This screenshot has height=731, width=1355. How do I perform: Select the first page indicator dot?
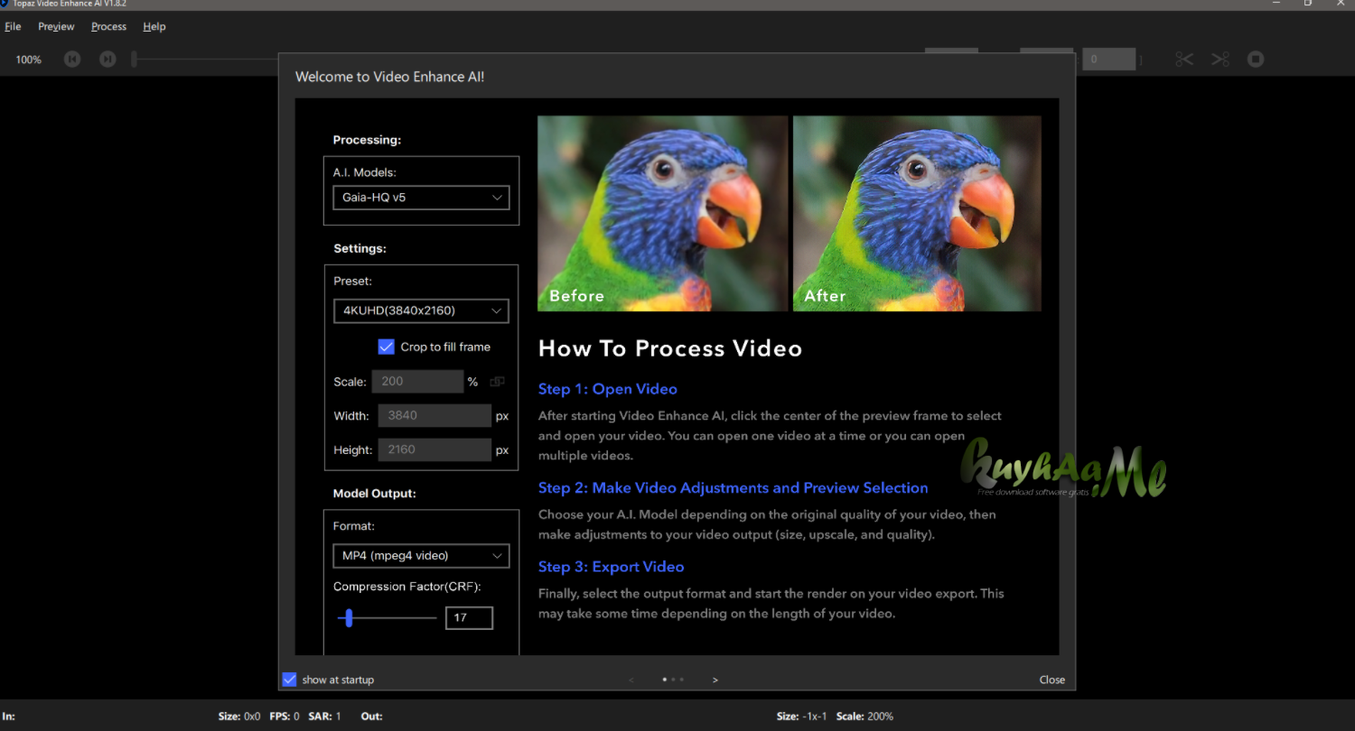coord(665,680)
